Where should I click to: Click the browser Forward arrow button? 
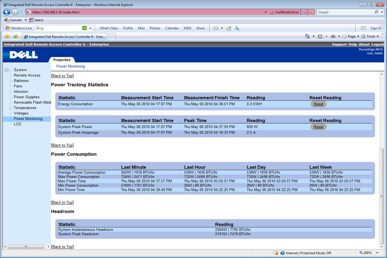(15, 12)
